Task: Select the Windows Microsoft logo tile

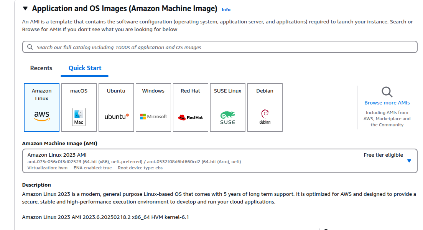Action: tap(153, 108)
